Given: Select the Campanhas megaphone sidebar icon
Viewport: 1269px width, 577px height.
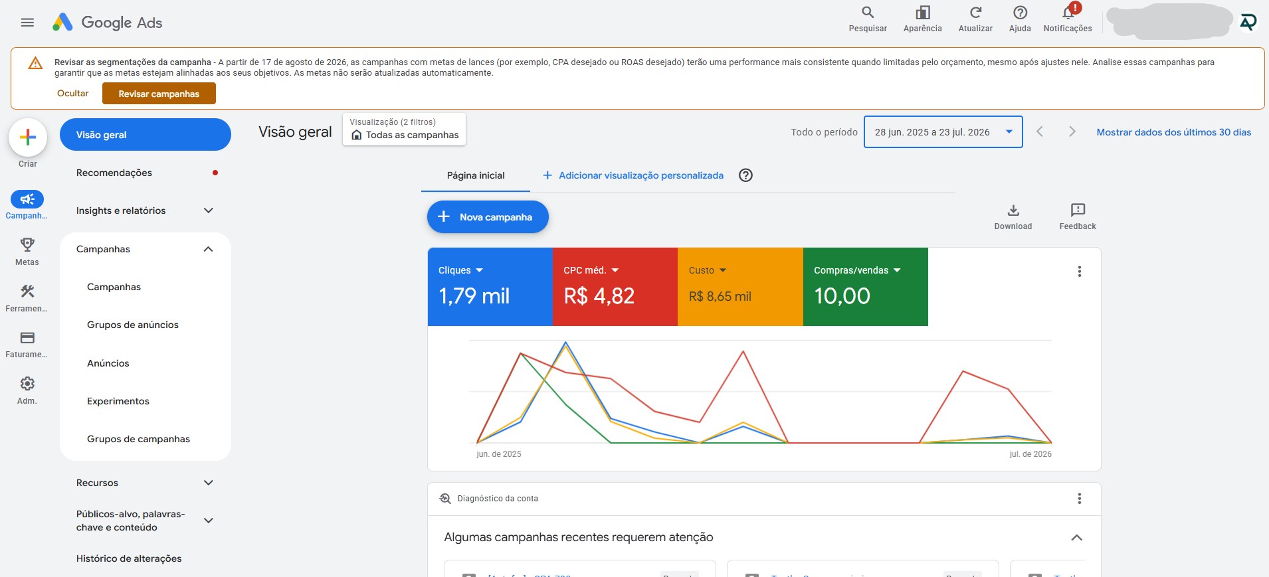Looking at the screenshot, I should tap(27, 199).
